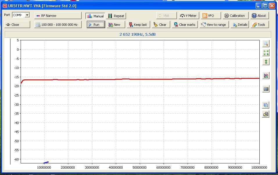Enable Manual sweep mode
This screenshot has width=278, height=175.
coord(95,16)
